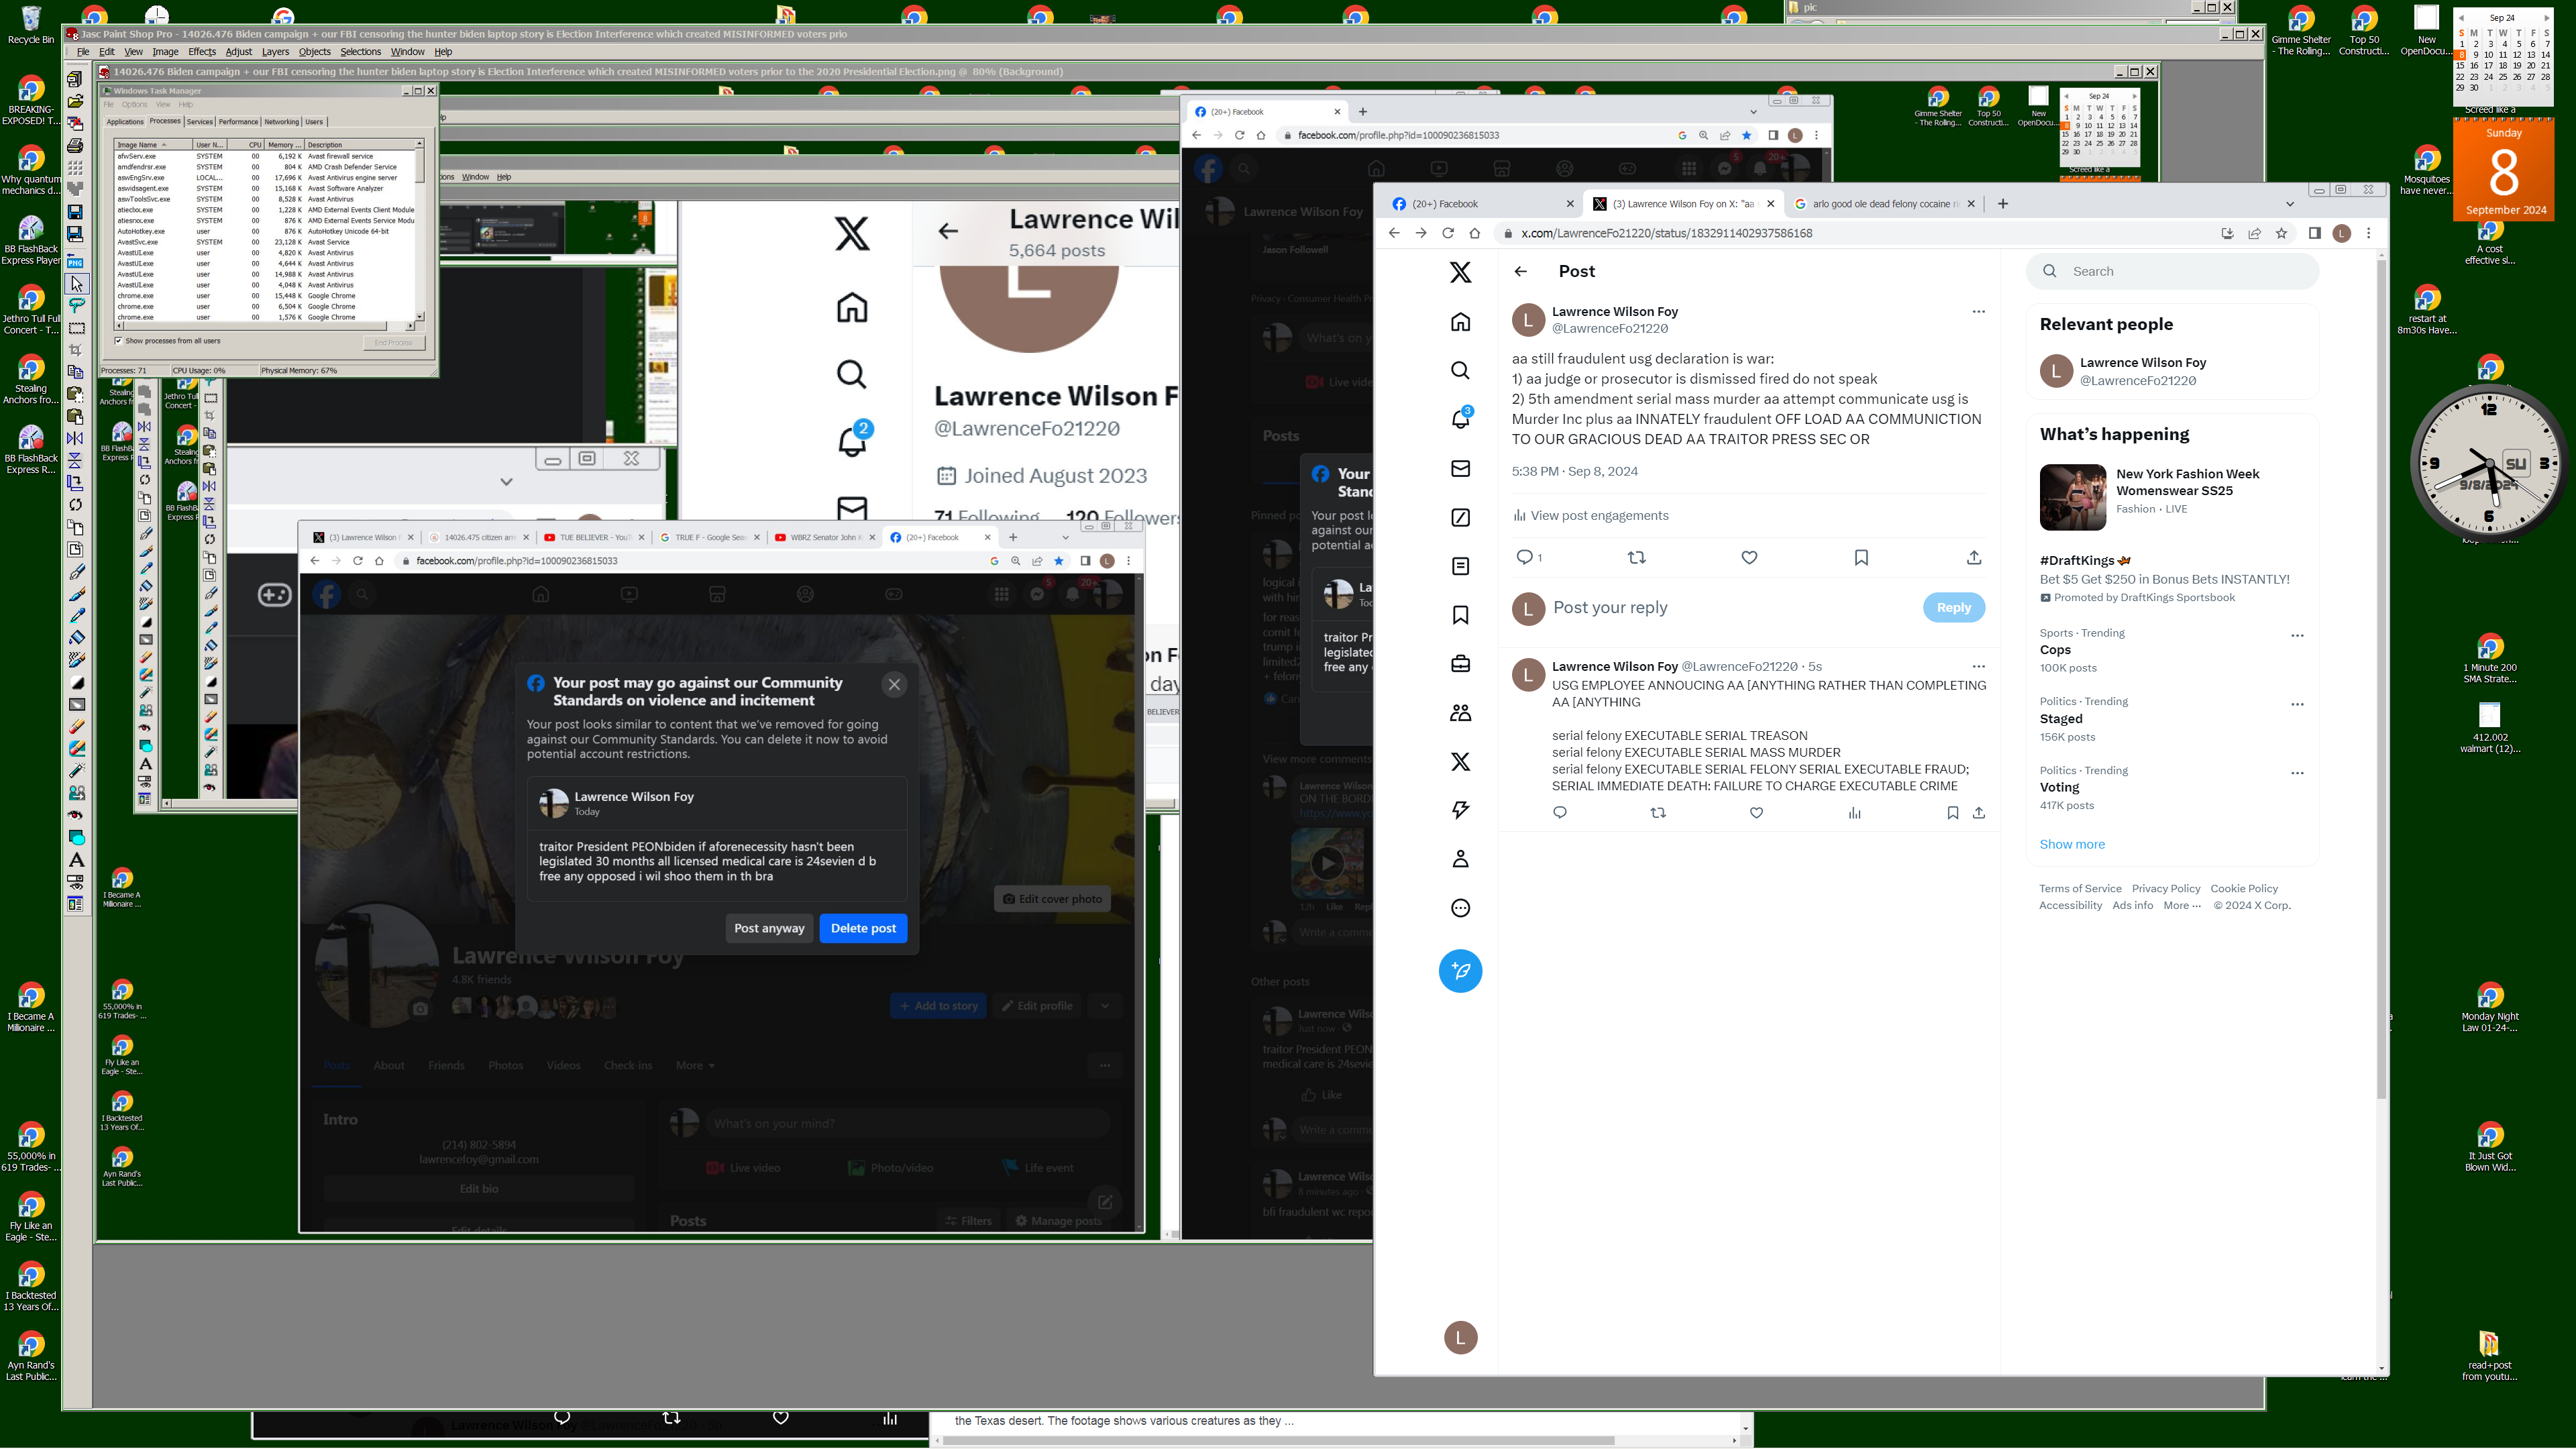Switch to Performance tab in Task Manager
The height and width of the screenshot is (1449, 2576).
[238, 122]
